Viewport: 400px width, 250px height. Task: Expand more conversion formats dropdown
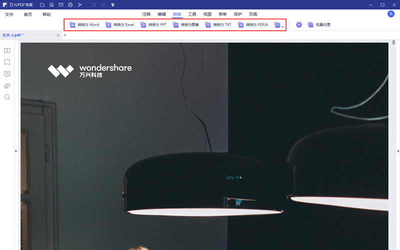click(283, 26)
